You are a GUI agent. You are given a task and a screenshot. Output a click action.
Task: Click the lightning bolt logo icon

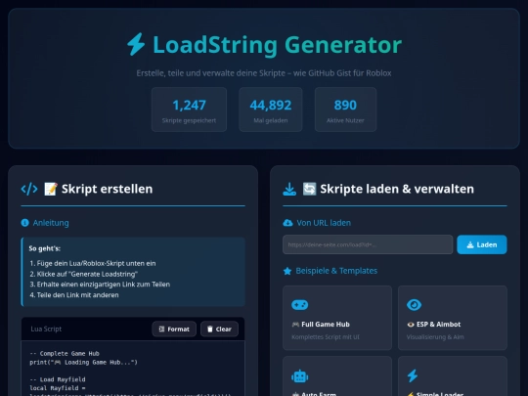point(136,44)
